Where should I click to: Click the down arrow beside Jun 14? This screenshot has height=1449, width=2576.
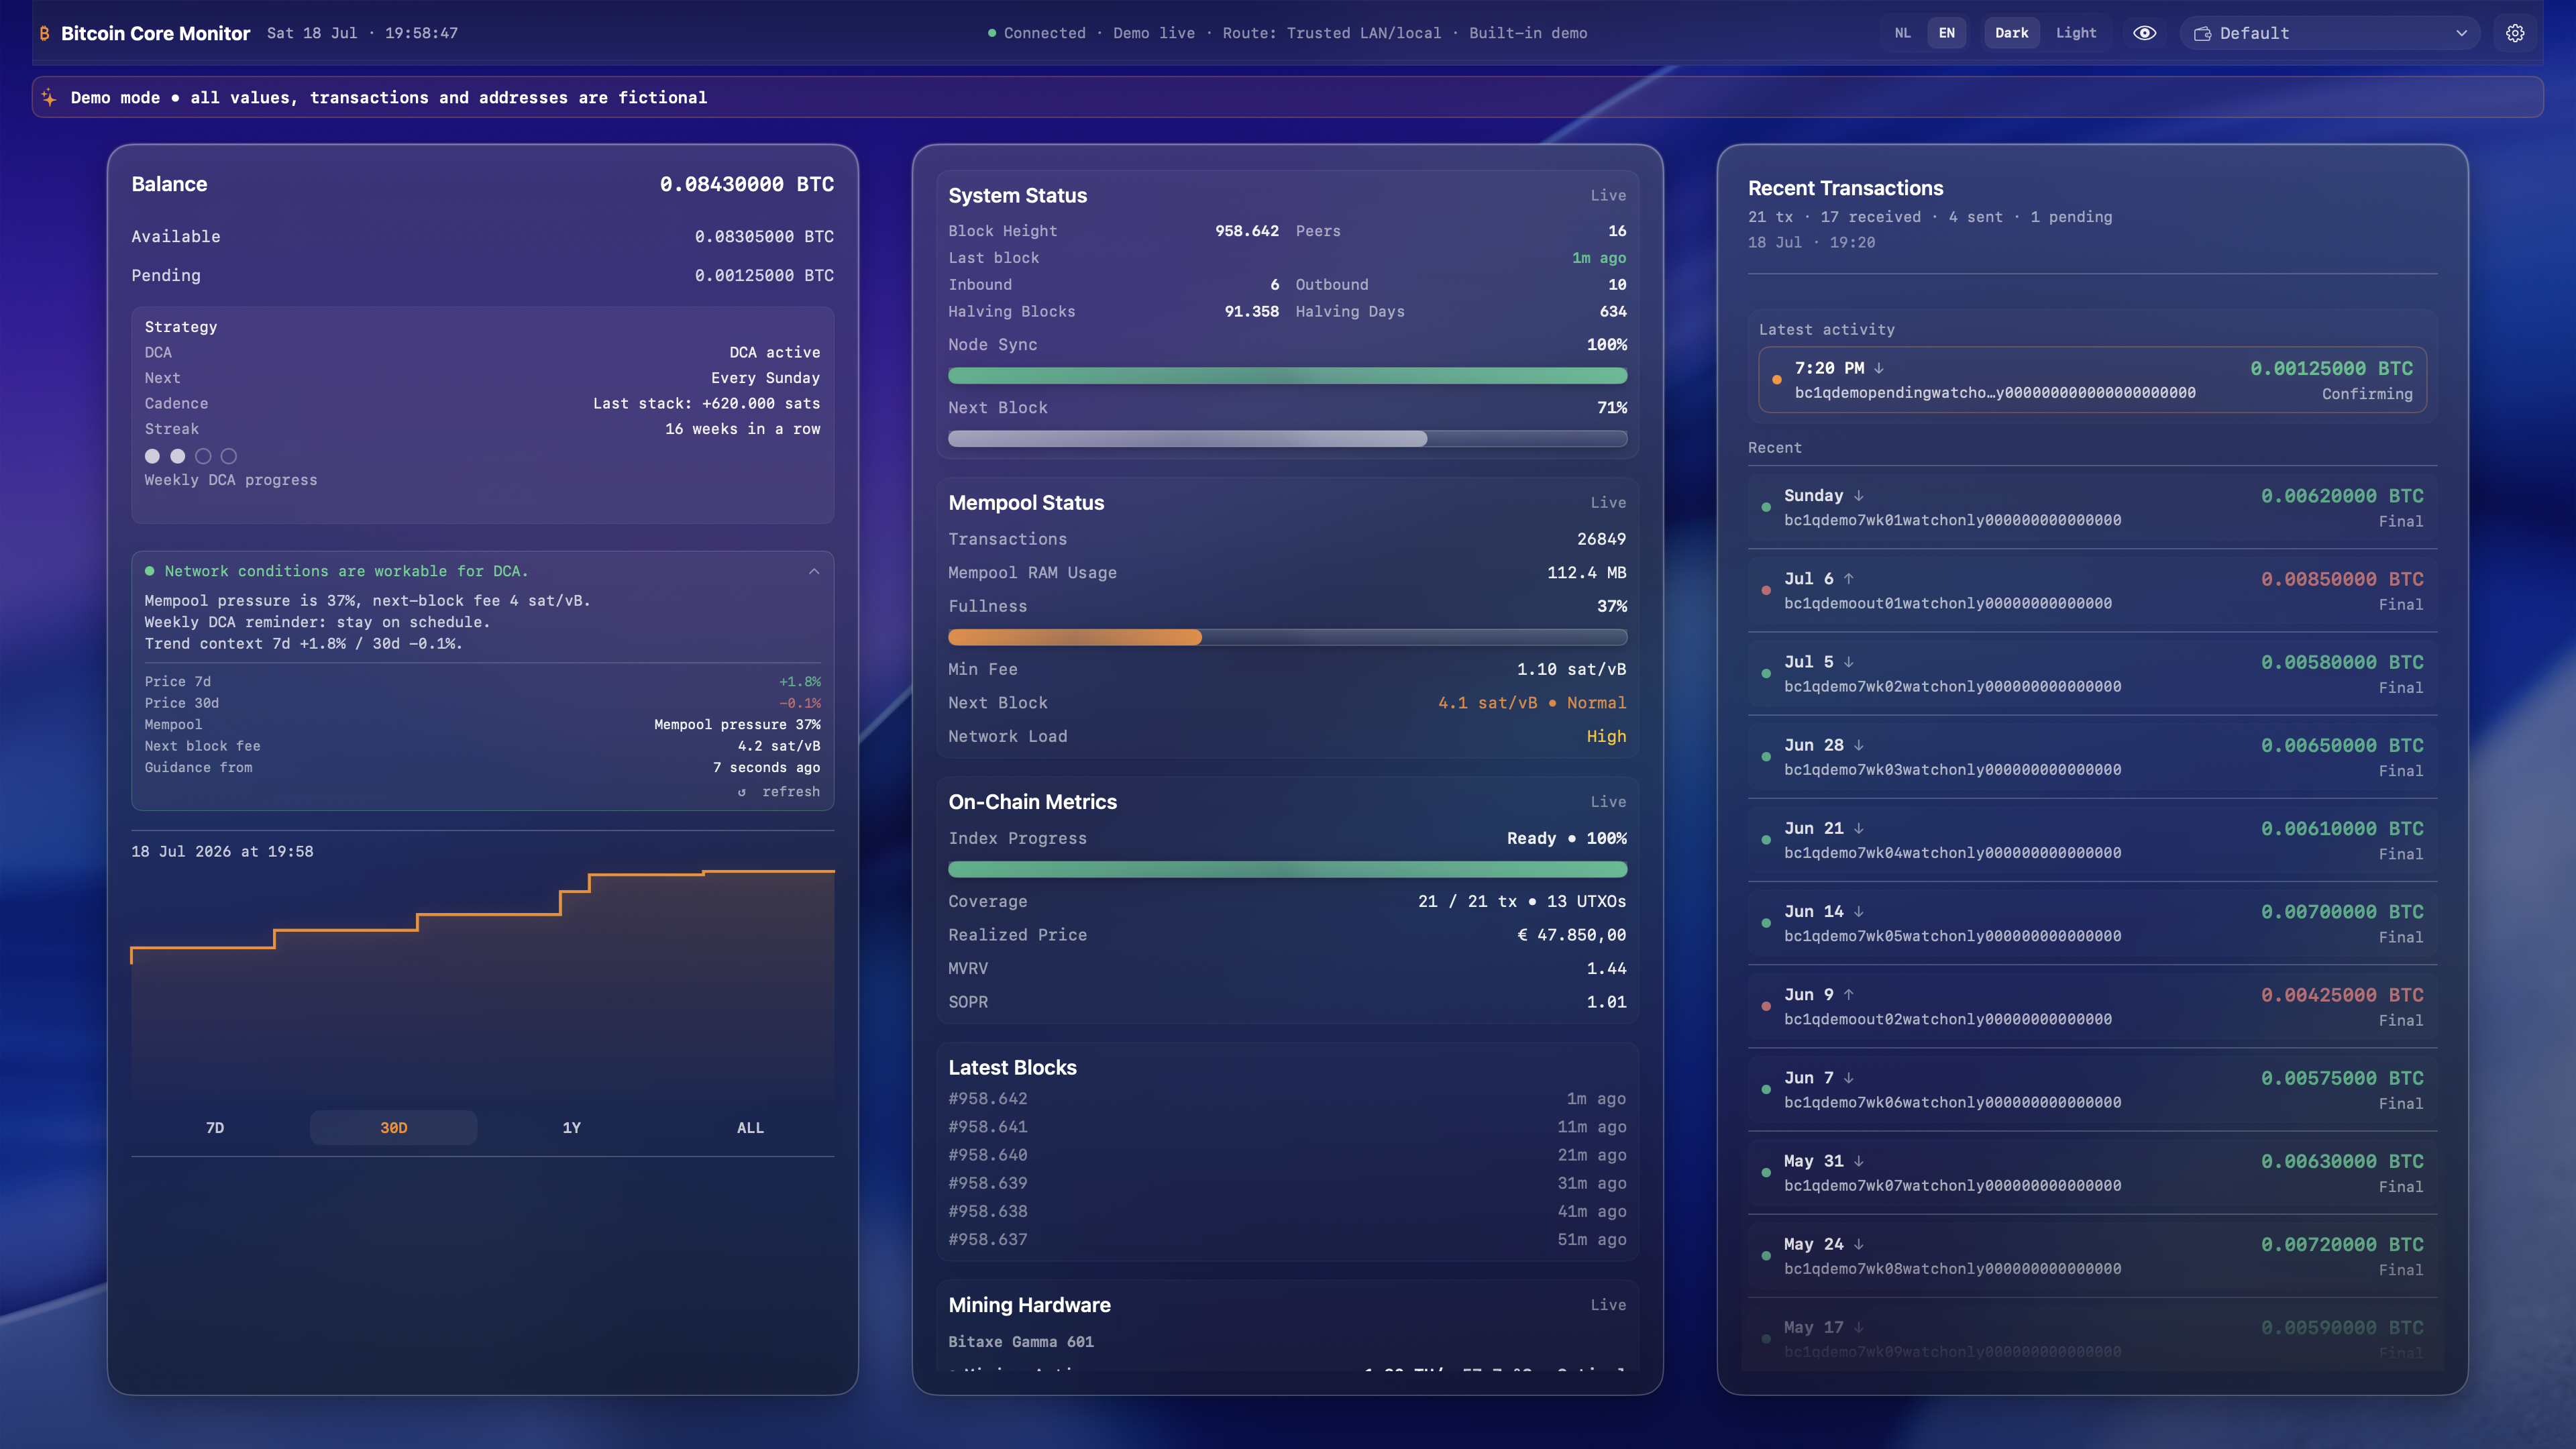tap(1859, 911)
